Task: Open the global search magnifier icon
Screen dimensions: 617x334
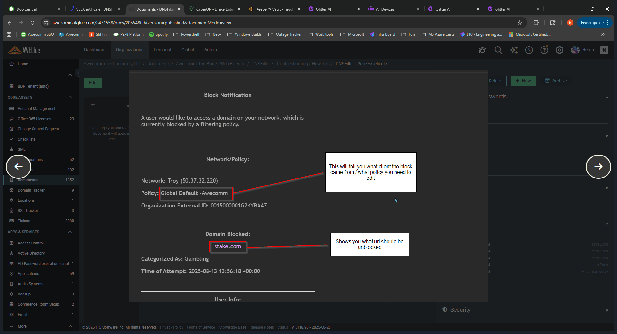Action: pos(498,50)
